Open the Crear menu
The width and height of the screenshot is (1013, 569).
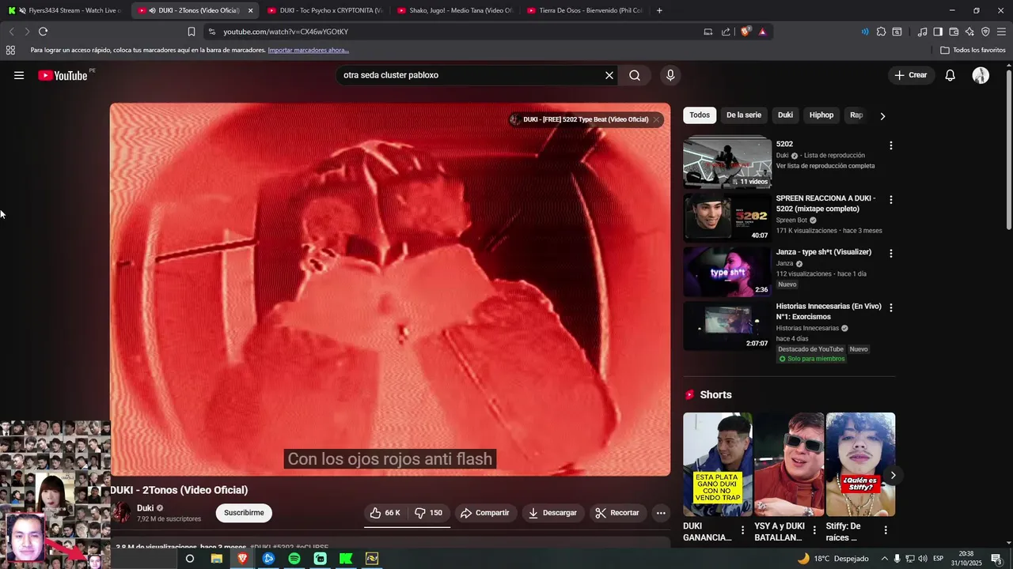(x=911, y=75)
